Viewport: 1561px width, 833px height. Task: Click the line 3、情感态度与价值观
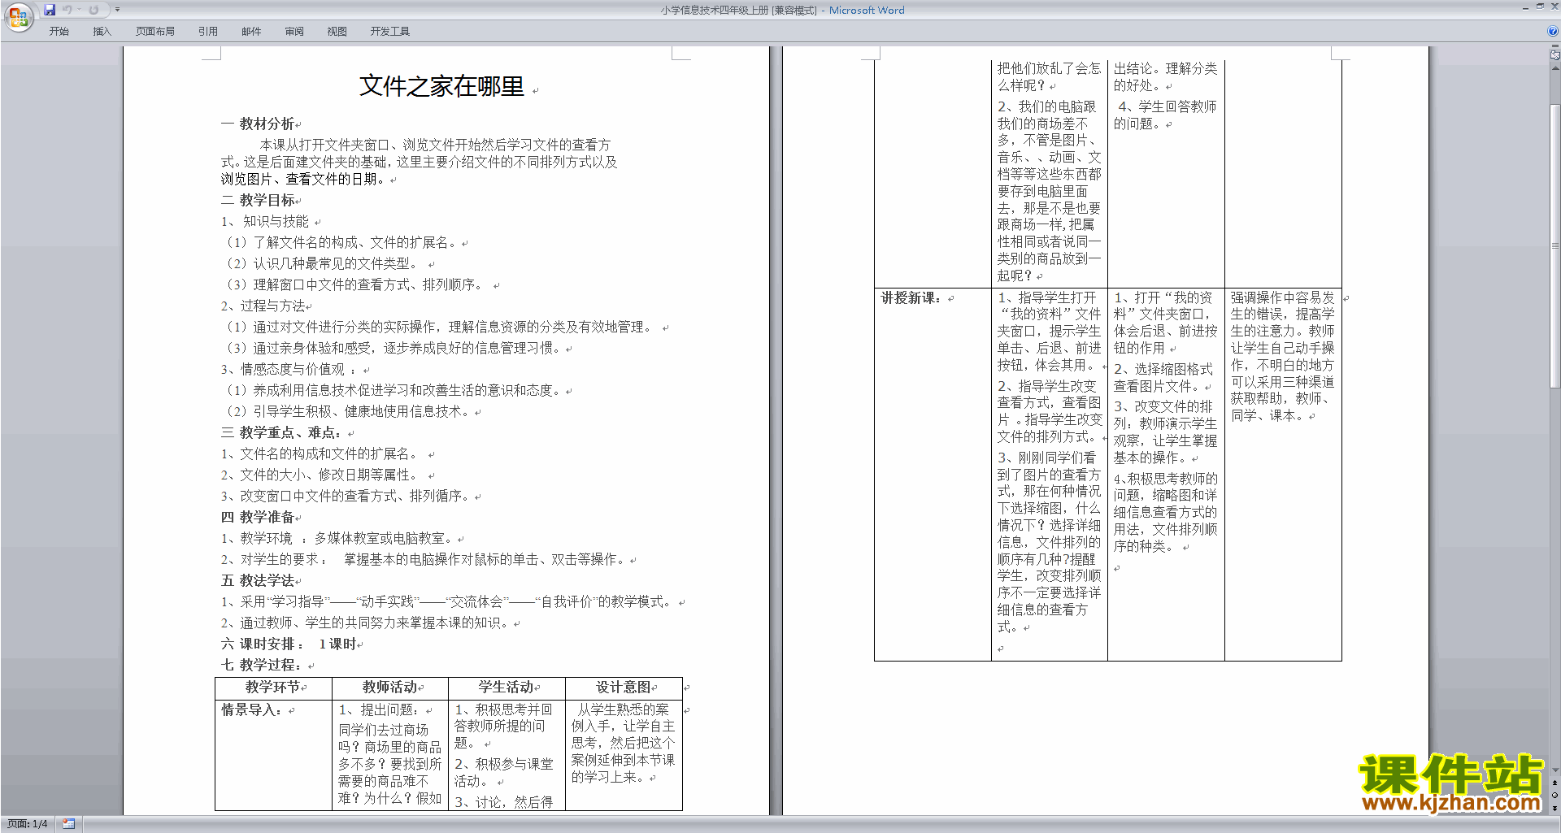coord(288,369)
